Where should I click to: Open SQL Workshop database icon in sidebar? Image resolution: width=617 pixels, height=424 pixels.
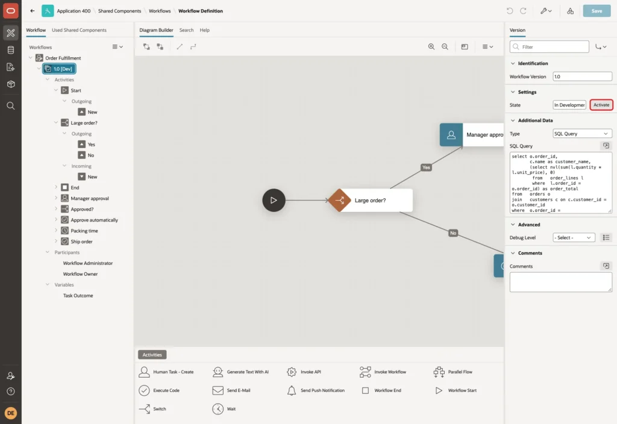[x=11, y=50]
